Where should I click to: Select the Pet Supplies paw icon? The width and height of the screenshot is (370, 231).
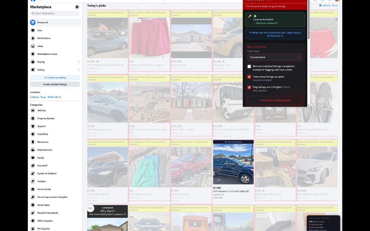pyautogui.click(x=33, y=229)
